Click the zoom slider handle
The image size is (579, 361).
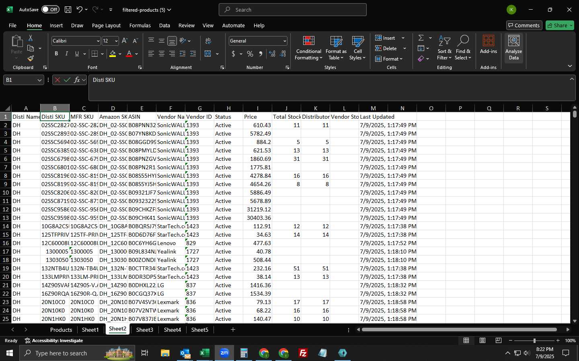coord(534,341)
